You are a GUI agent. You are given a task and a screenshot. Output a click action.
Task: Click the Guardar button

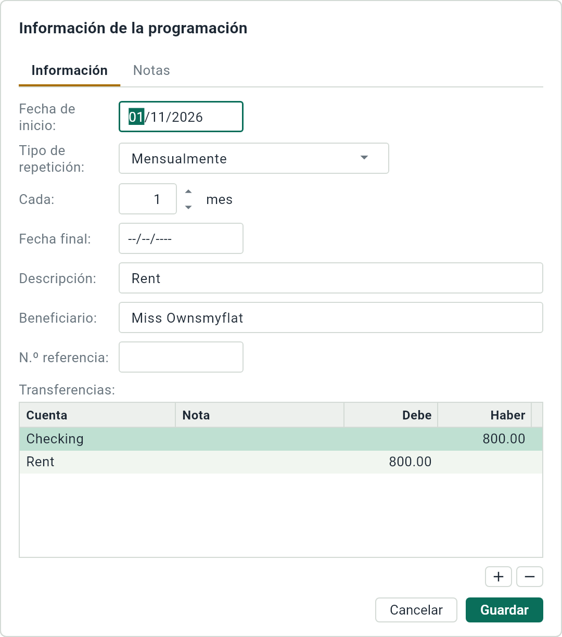pyautogui.click(x=504, y=610)
